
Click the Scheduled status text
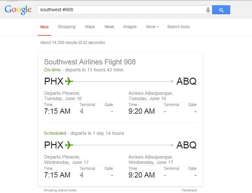(x=55, y=133)
